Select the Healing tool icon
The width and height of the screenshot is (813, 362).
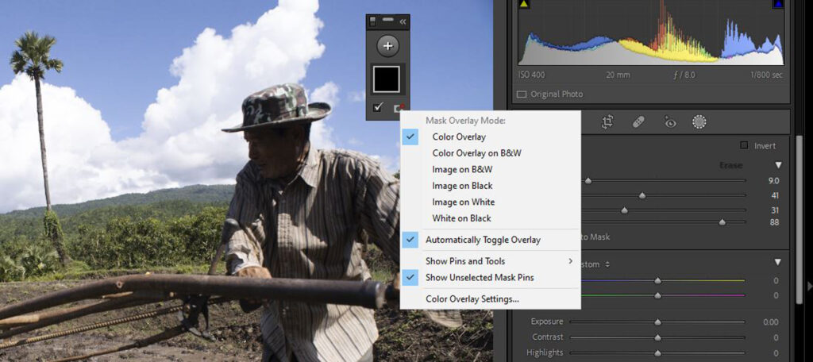click(x=638, y=121)
